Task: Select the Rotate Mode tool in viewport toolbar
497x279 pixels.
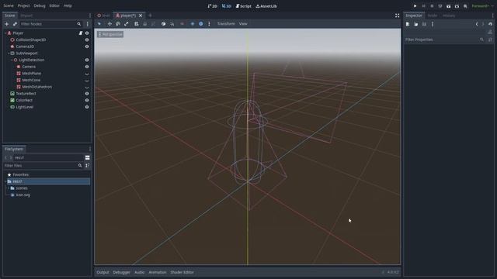Action: [x=118, y=24]
